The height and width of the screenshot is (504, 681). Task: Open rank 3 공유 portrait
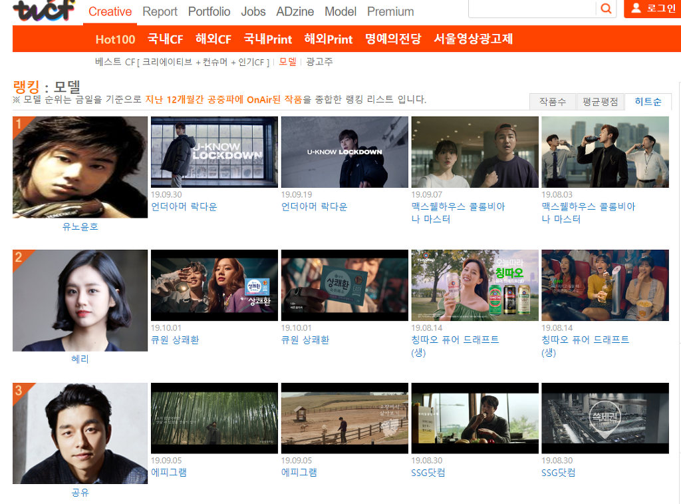coord(80,433)
